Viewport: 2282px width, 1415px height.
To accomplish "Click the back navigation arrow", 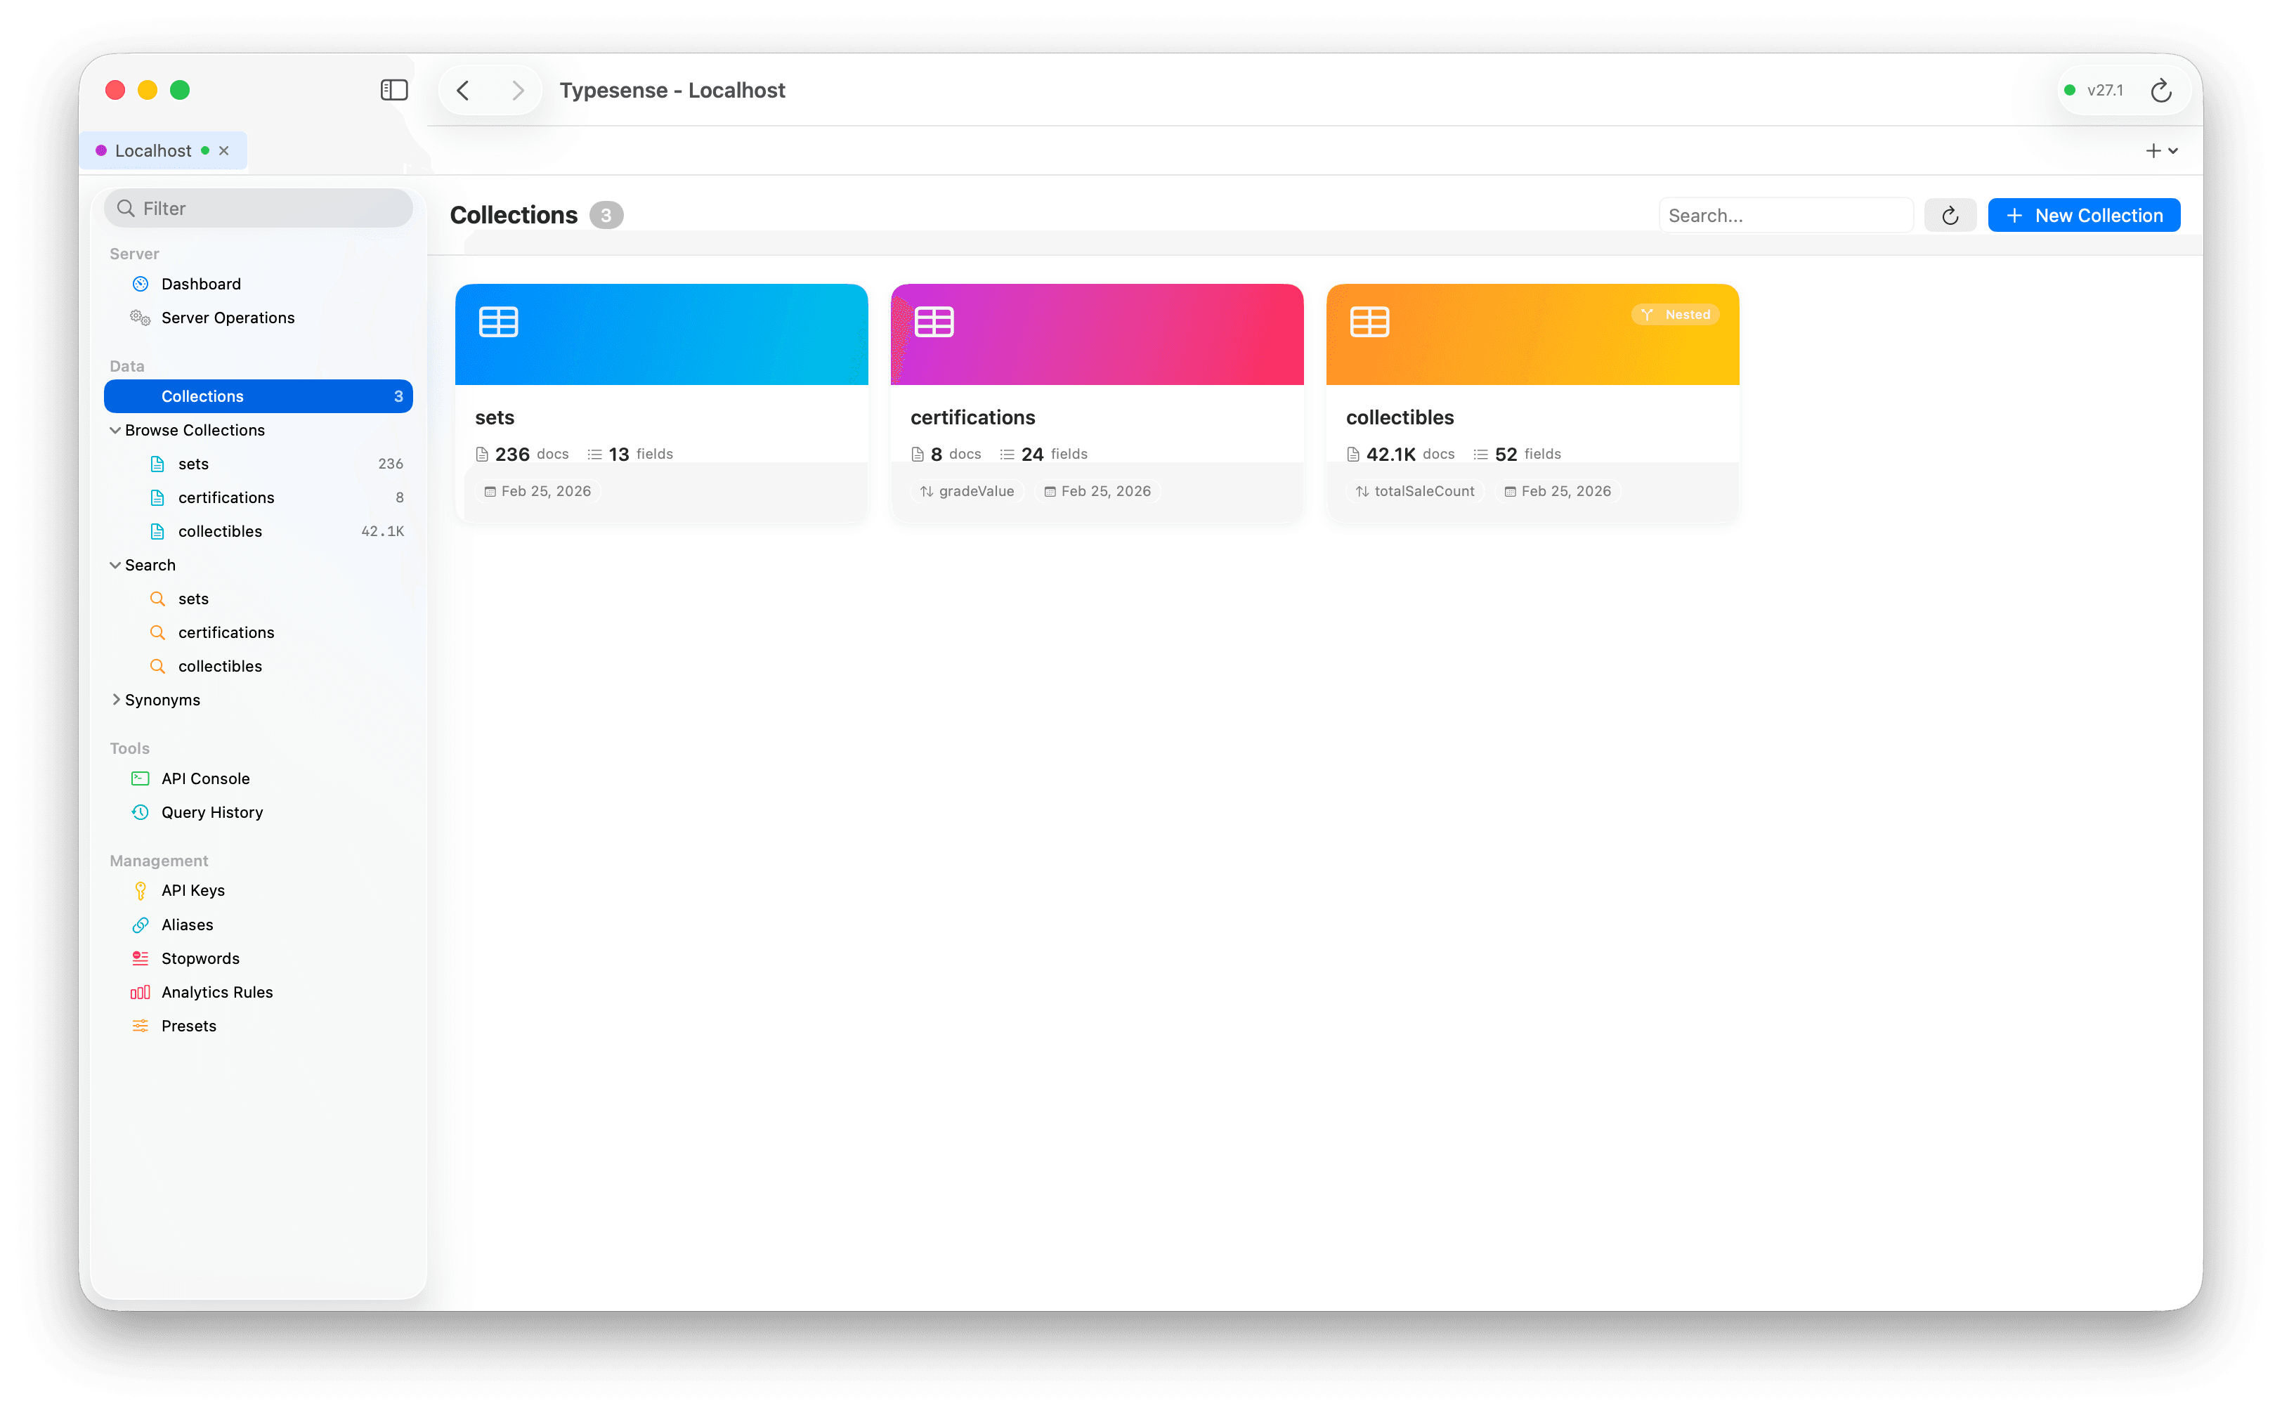I will (463, 90).
